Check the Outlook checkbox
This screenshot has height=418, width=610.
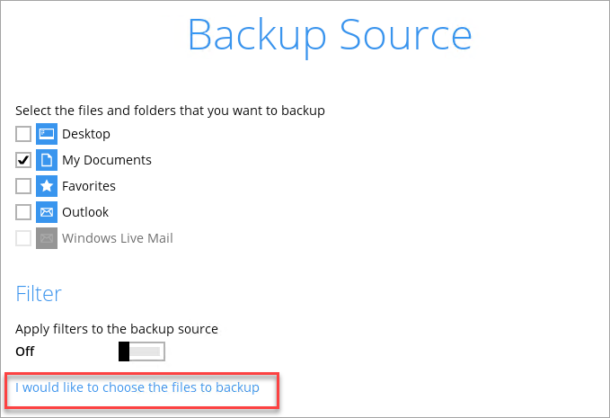point(23,212)
